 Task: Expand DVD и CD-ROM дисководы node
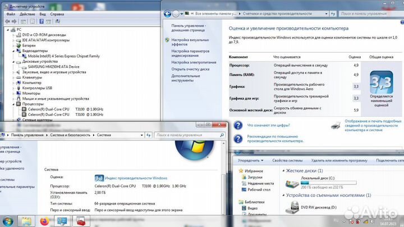13,35
